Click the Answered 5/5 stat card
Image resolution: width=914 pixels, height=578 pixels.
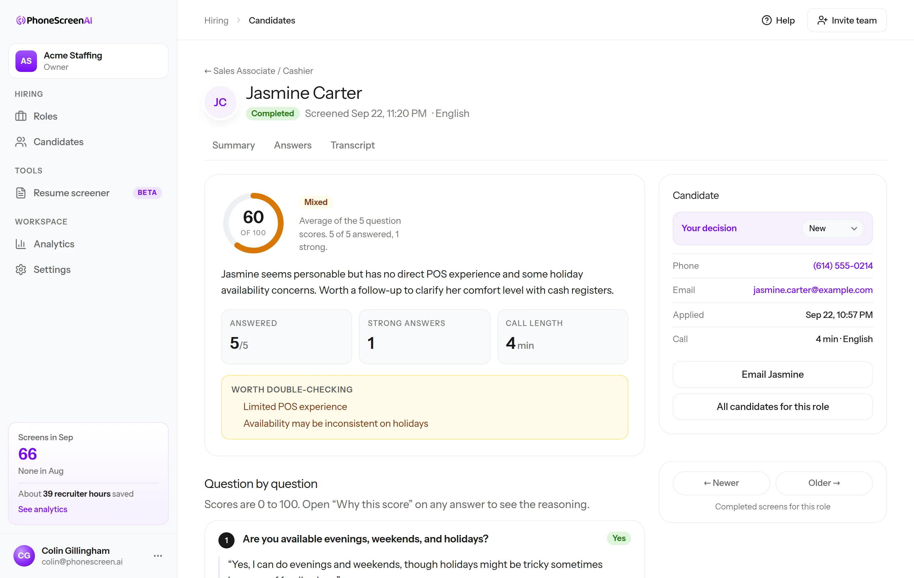tap(287, 337)
